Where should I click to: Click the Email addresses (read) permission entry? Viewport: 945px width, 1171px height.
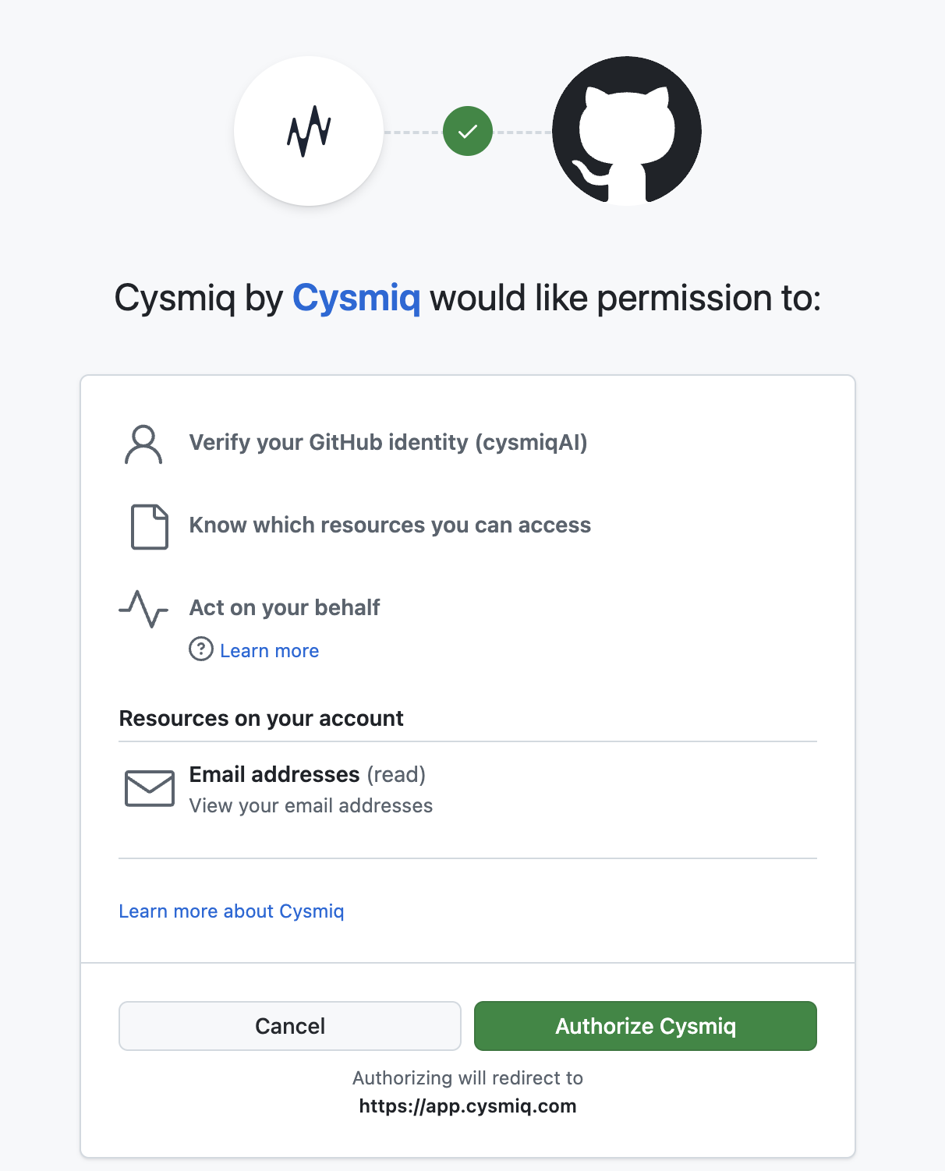pyautogui.click(x=307, y=774)
